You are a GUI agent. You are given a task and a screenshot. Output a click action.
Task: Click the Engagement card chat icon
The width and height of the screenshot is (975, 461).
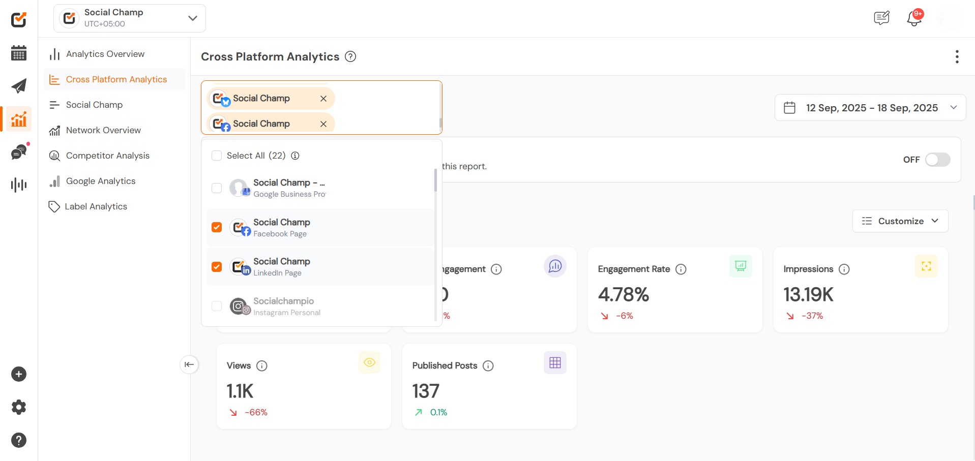point(555,266)
